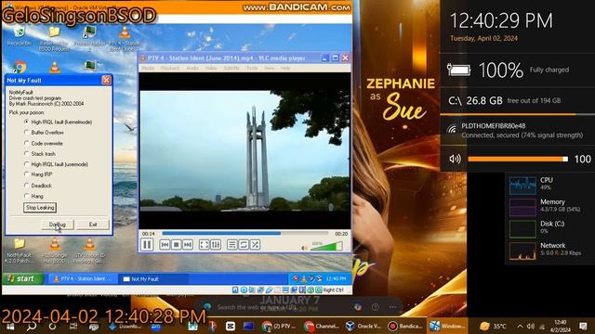Show the VLC playlist
Screen dimensions: 595x334
[231, 245]
